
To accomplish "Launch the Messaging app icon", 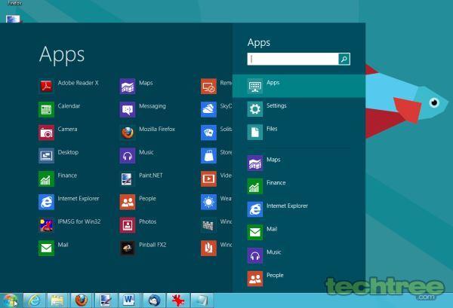I will click(x=128, y=109).
